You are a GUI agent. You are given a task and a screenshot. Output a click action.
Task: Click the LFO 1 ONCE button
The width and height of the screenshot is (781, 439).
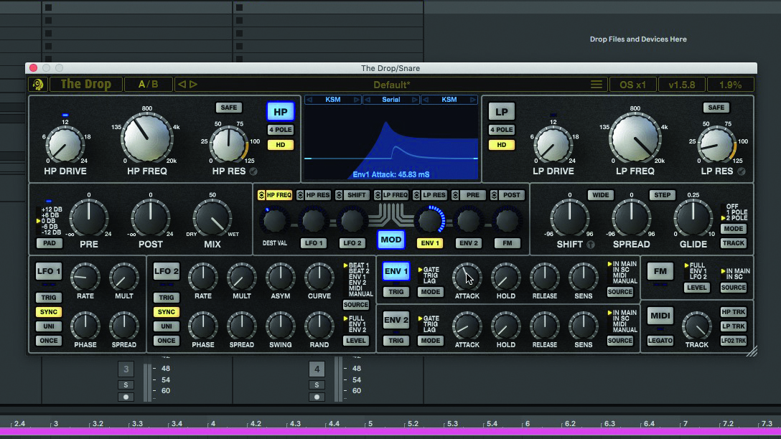(48, 341)
